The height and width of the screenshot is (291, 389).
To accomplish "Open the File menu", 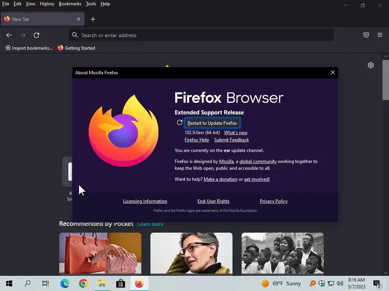I will pyautogui.click(x=6, y=4).
